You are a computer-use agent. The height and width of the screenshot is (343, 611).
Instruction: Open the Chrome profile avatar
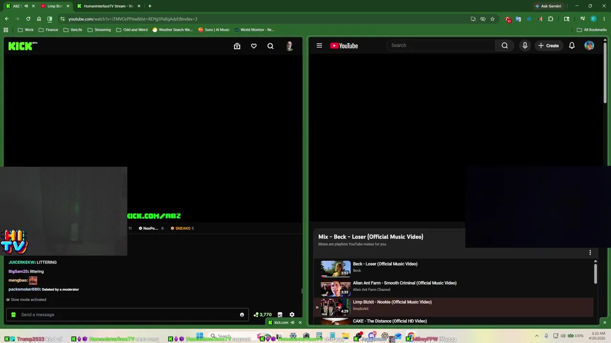coord(593,19)
